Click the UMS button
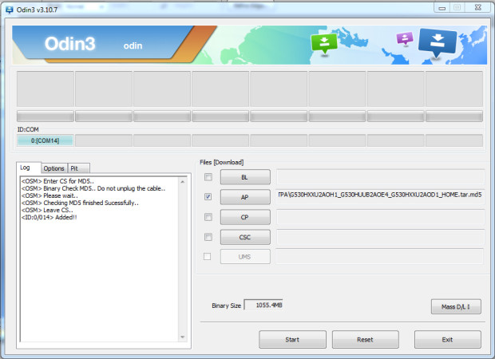The width and height of the screenshot is (495, 359). click(x=245, y=256)
